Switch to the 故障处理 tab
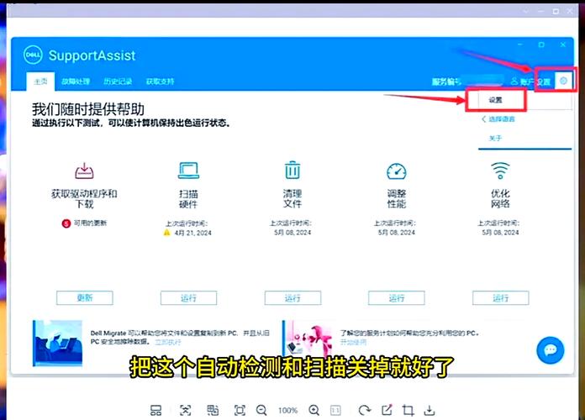Image resolution: width=585 pixels, height=420 pixels. (76, 81)
